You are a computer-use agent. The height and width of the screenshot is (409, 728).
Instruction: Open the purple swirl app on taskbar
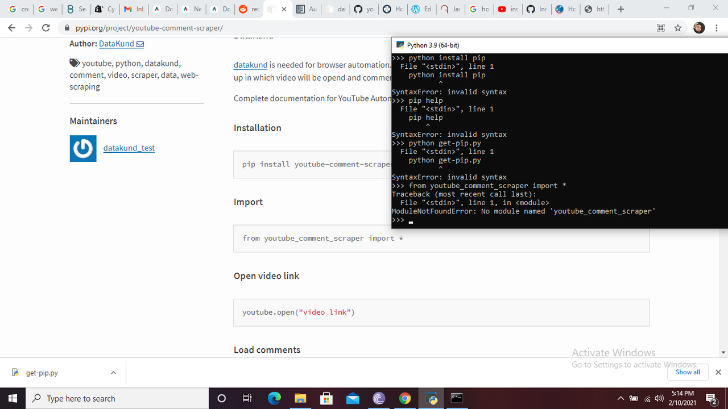379,398
